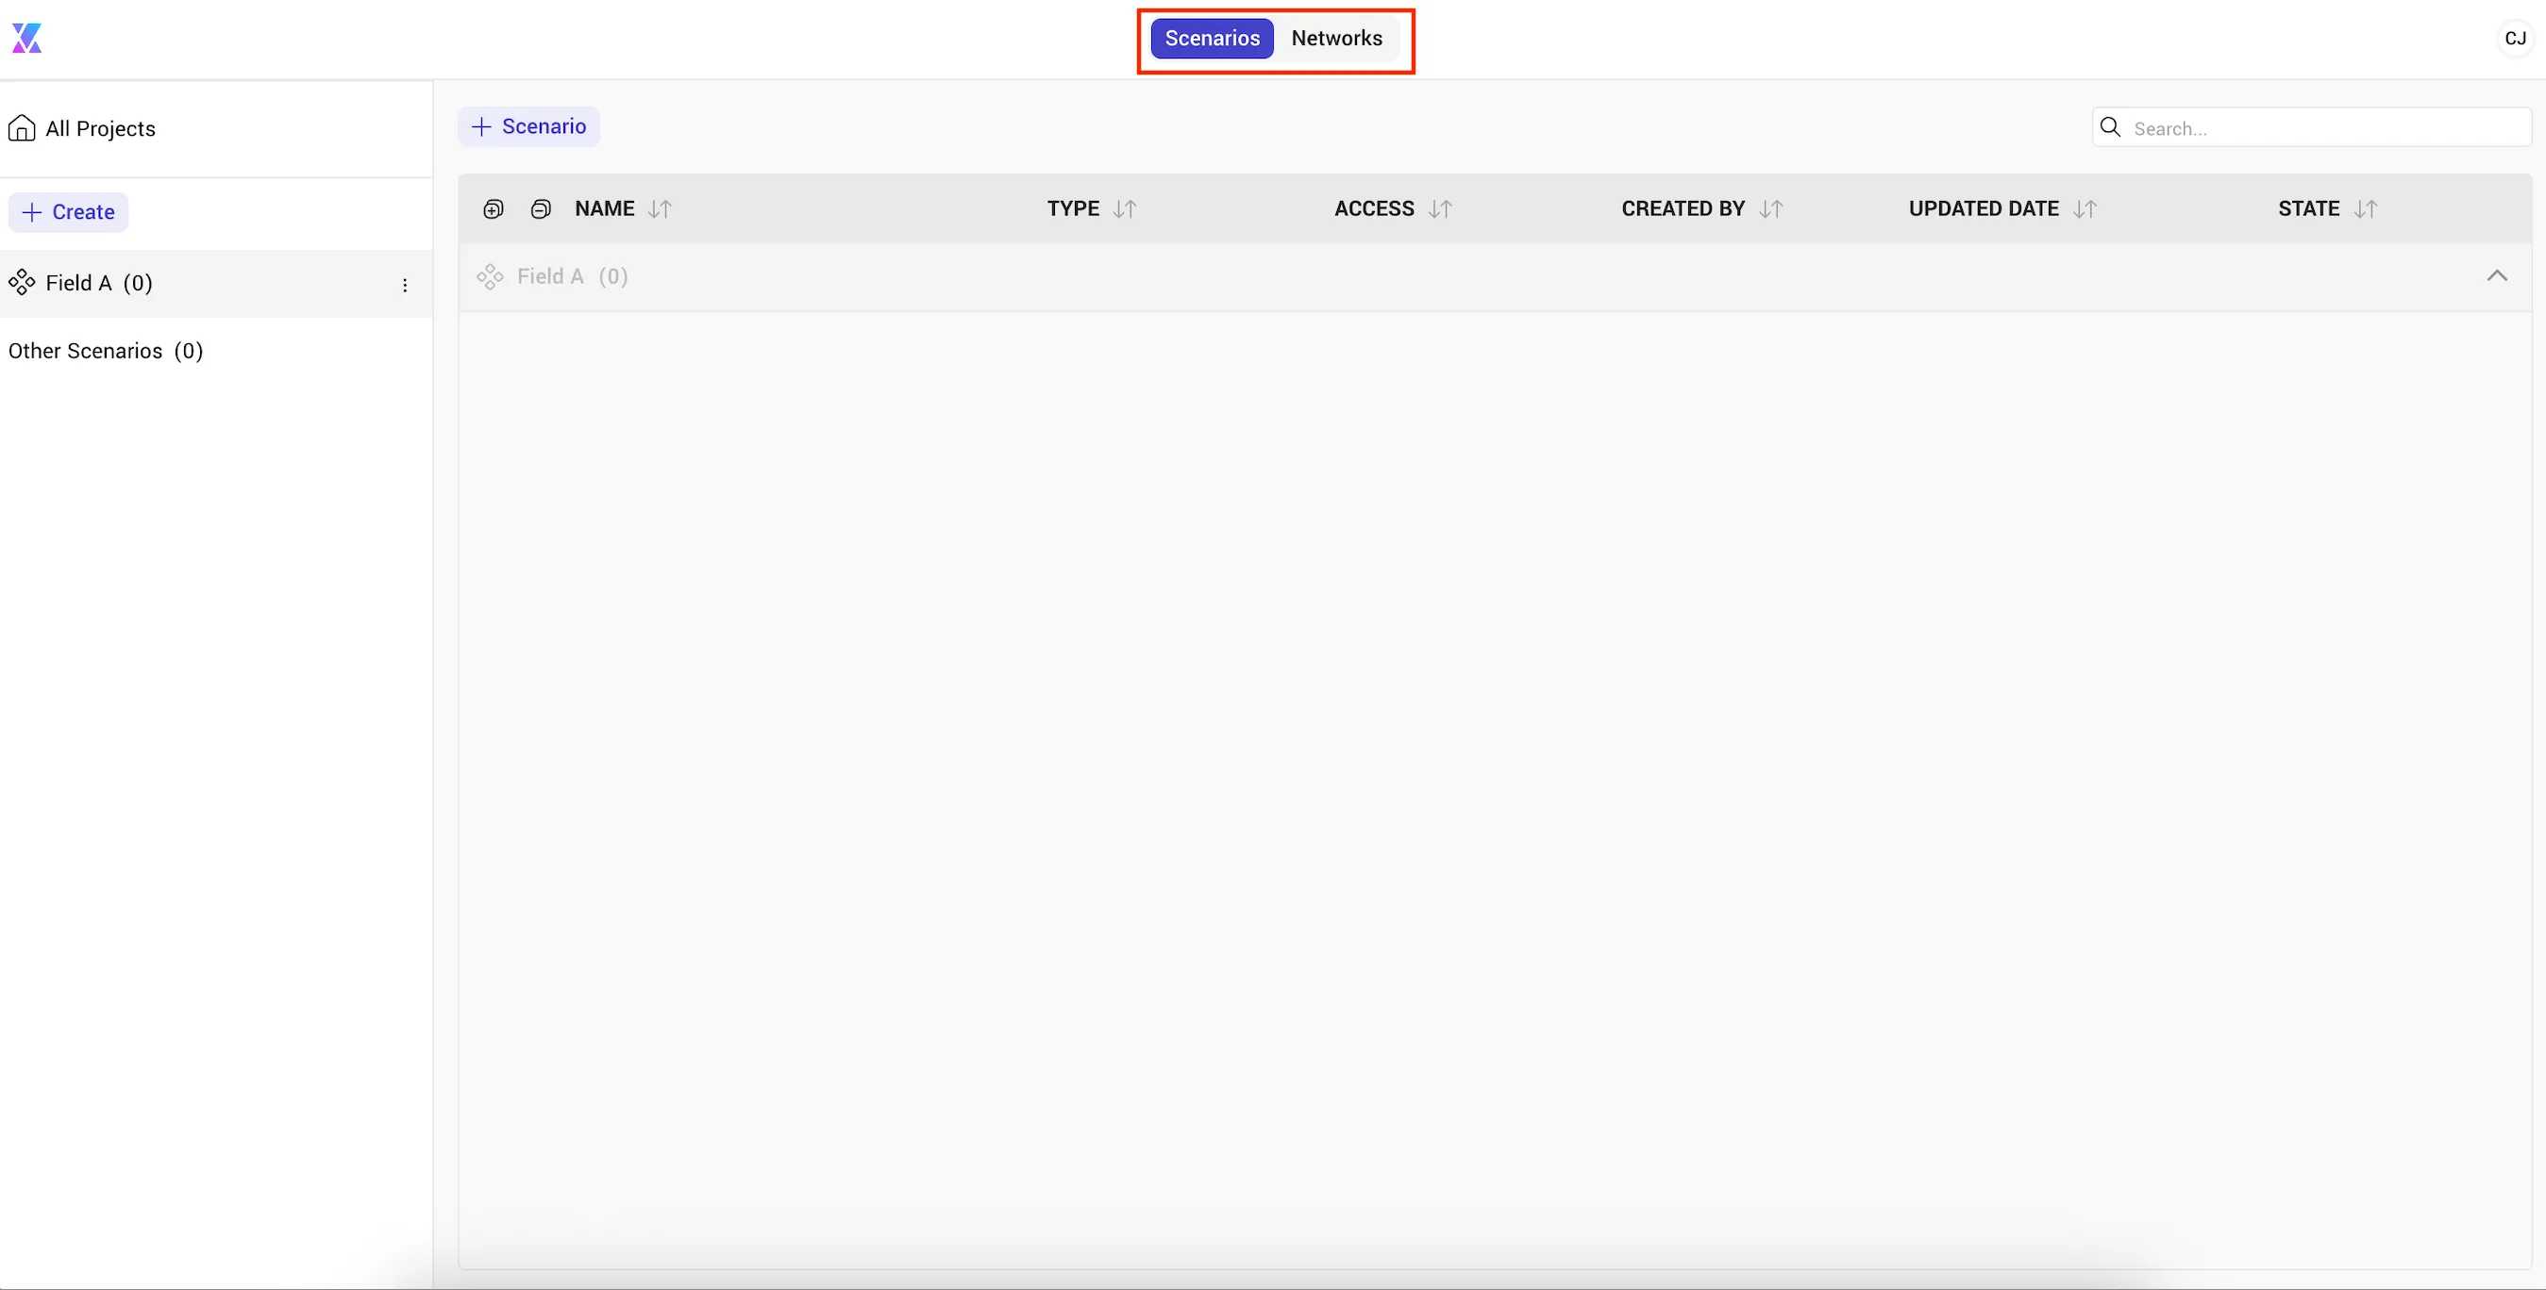Click the Field A project icon in sidebar

click(22, 283)
